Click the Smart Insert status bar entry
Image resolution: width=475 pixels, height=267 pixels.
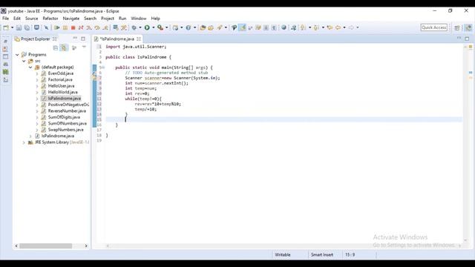tap(321, 255)
